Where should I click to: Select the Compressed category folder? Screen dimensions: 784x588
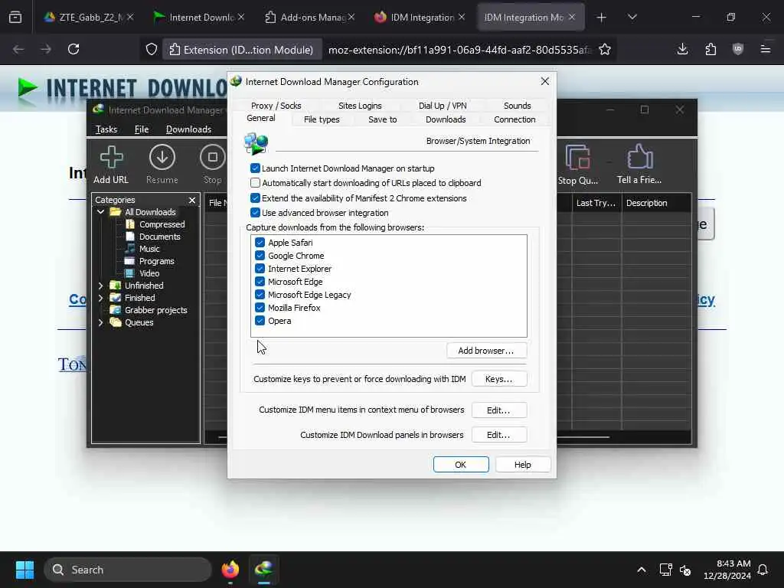[x=162, y=224]
